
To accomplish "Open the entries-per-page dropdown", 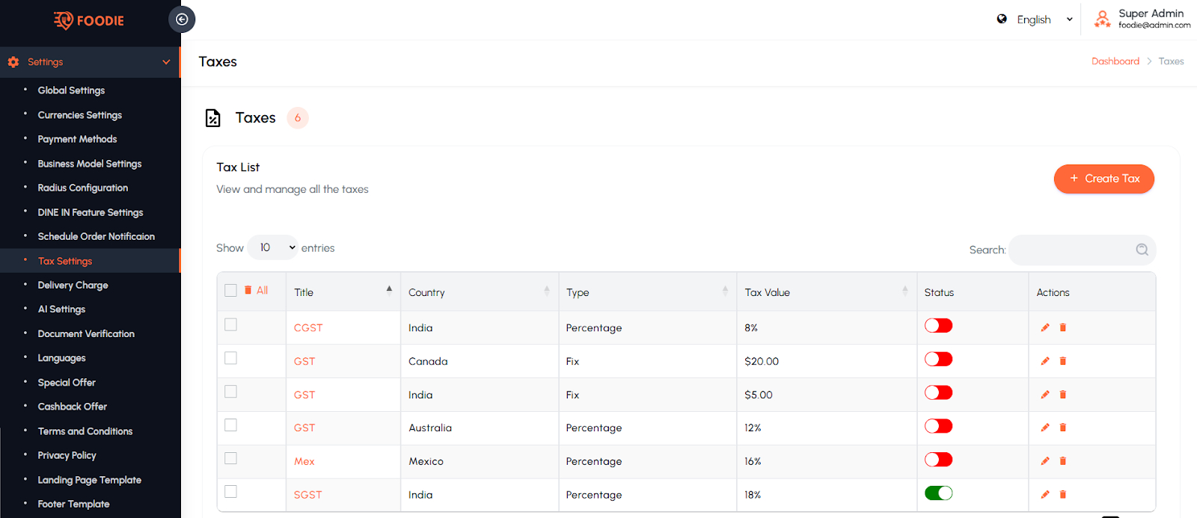I will [x=273, y=248].
